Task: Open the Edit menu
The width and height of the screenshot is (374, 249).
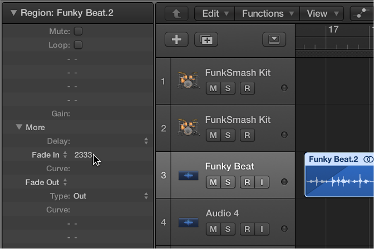Action: click(x=214, y=13)
